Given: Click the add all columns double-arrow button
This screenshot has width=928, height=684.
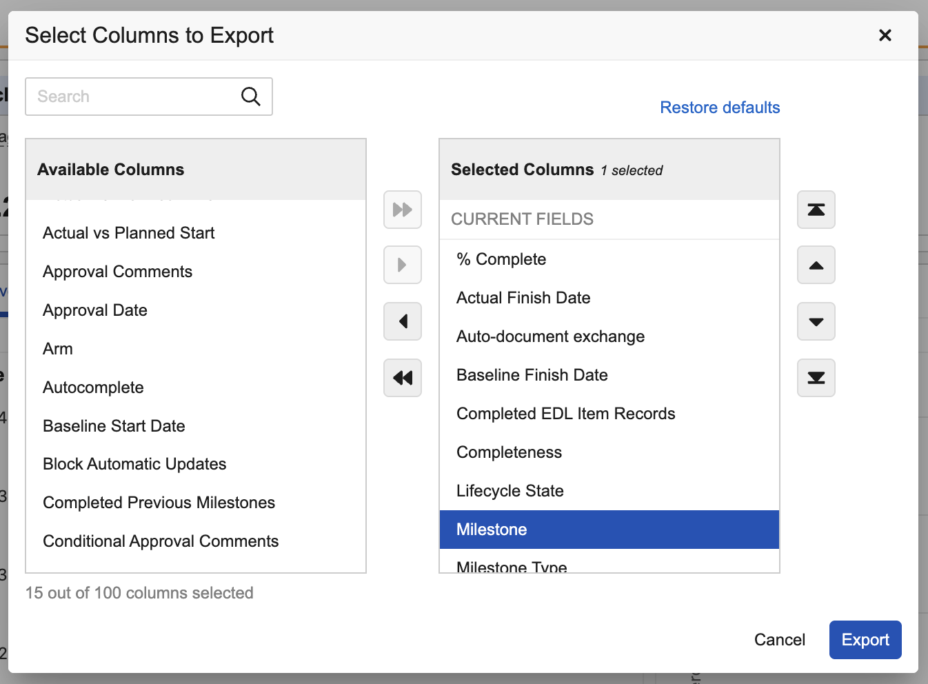Looking at the screenshot, I should (x=403, y=210).
